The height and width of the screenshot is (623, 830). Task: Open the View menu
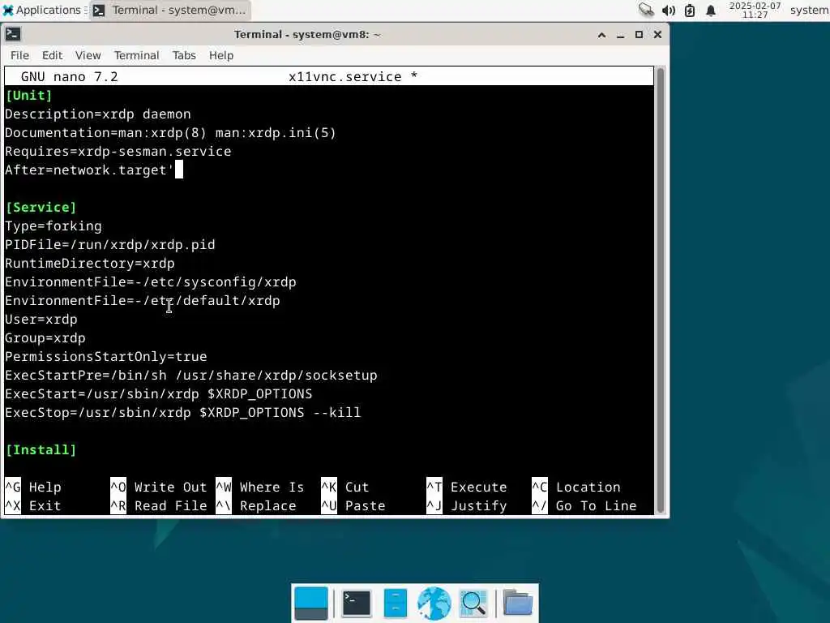pyautogui.click(x=88, y=55)
